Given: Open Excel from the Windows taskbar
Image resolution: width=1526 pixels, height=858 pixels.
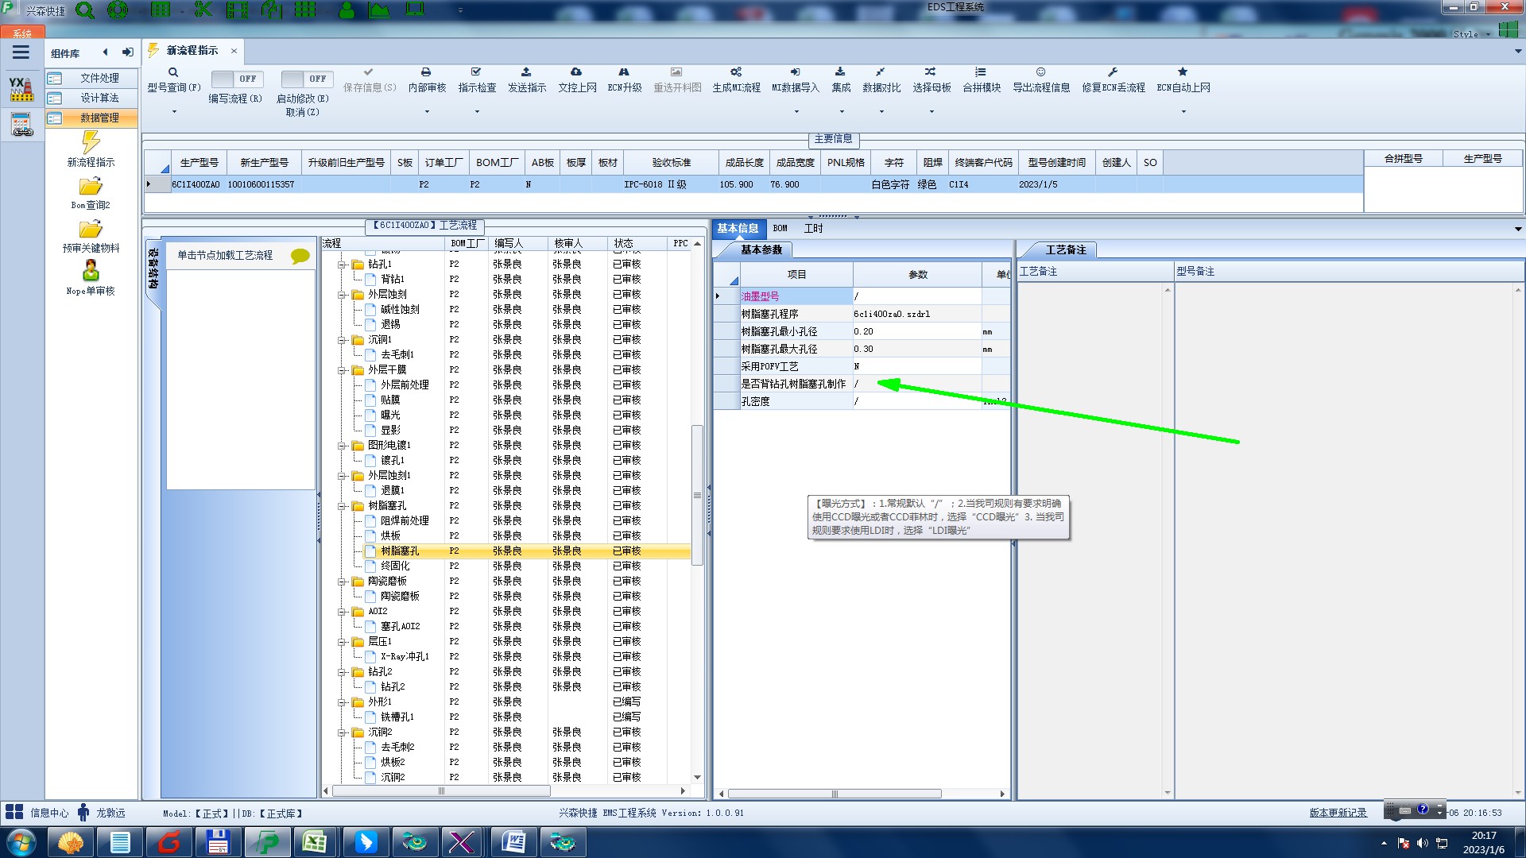Looking at the screenshot, I should click(x=315, y=842).
